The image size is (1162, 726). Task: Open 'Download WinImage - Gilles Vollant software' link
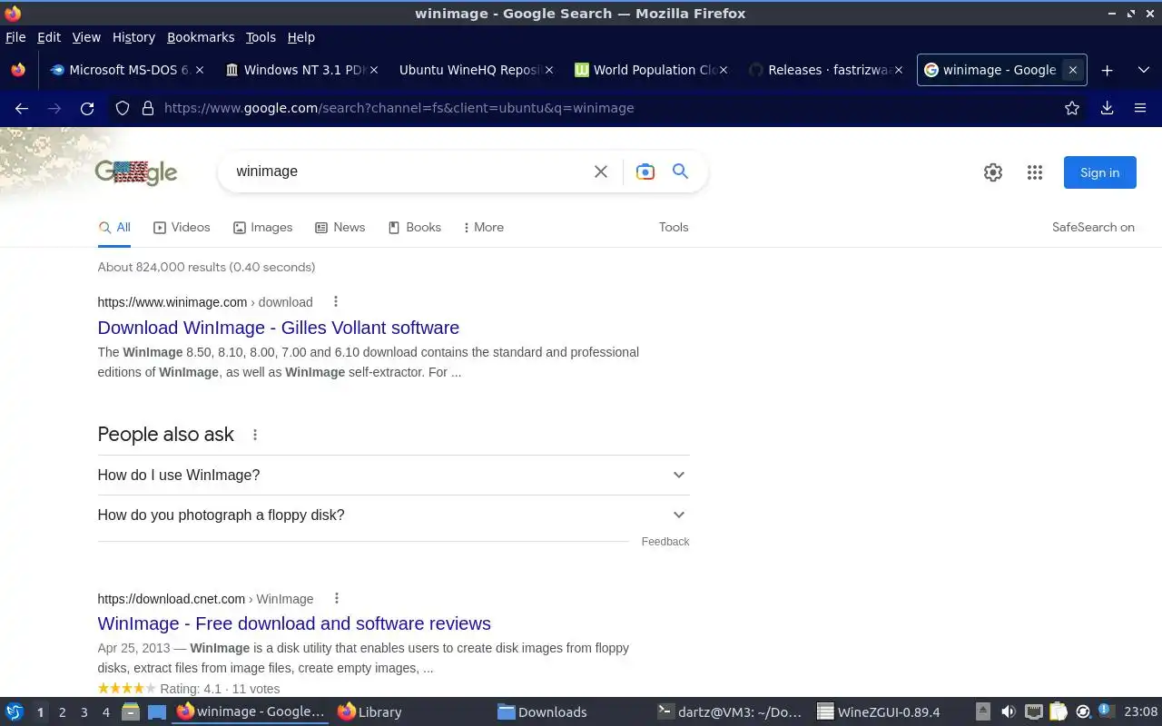[x=278, y=328]
